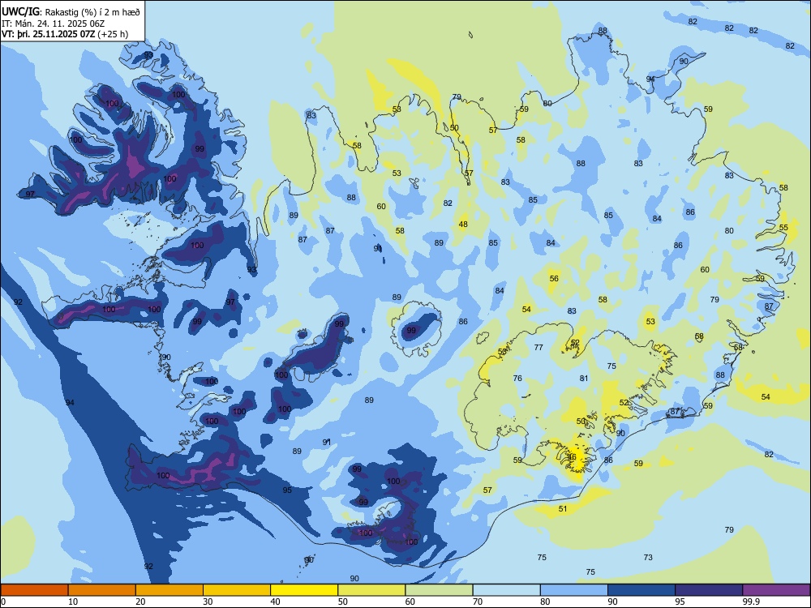This screenshot has height=608, width=811.
Task: Click the 0–10 dark orange legend swatch
Action: (34, 590)
